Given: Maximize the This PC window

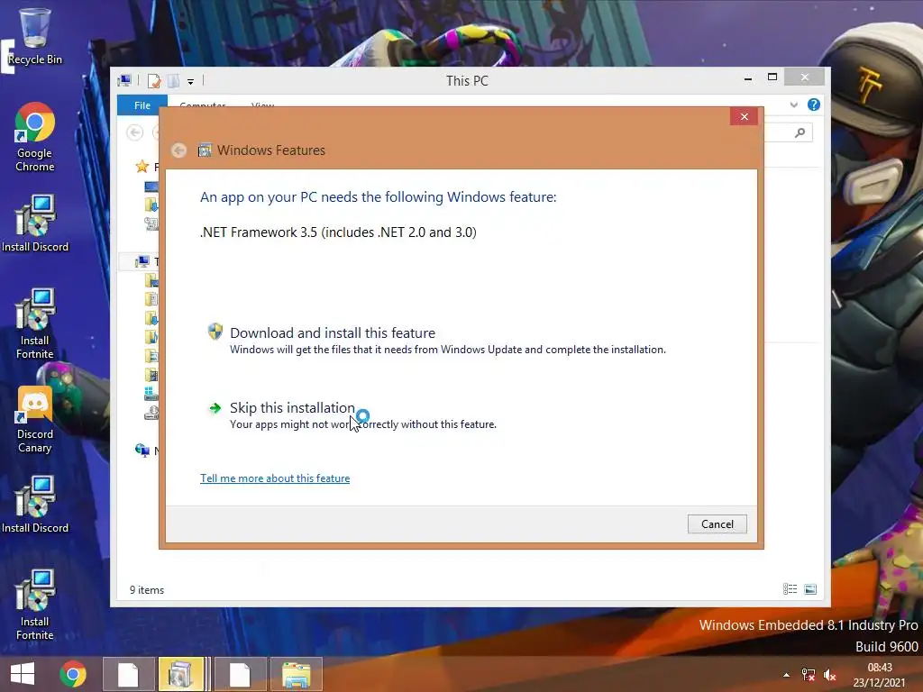Looking at the screenshot, I should coord(772,77).
